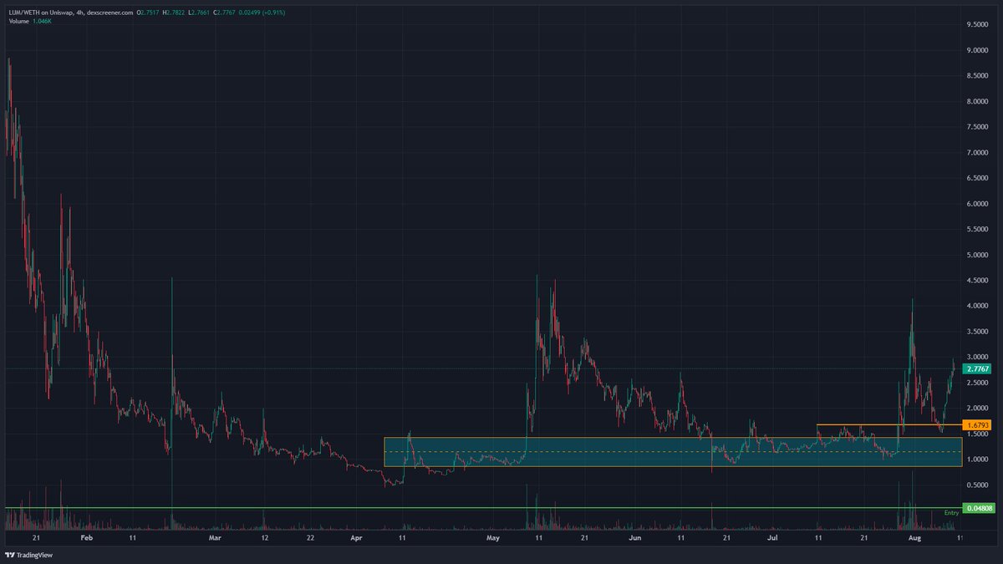Click the 9.5000 price axis label
The height and width of the screenshot is (564, 1003).
(x=978, y=25)
